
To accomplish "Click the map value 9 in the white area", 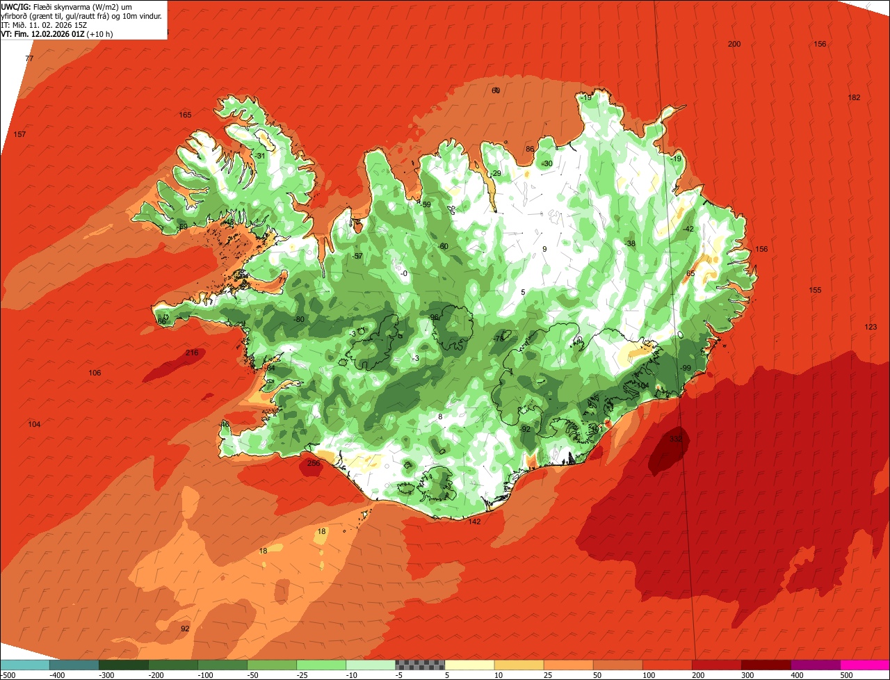I will [544, 249].
